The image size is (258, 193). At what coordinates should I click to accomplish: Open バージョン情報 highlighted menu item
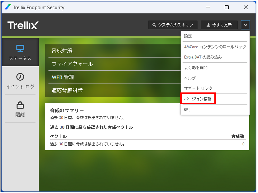click(198, 99)
